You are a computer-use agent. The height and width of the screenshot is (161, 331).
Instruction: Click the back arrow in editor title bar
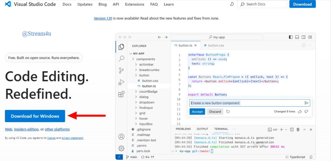coord(160,37)
